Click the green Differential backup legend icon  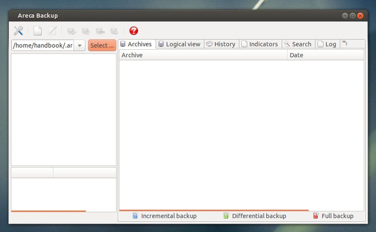tap(226, 216)
